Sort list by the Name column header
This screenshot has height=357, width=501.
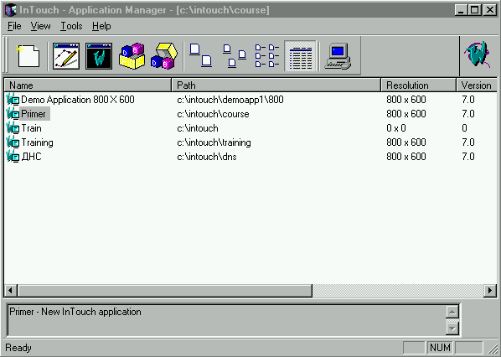pos(88,85)
